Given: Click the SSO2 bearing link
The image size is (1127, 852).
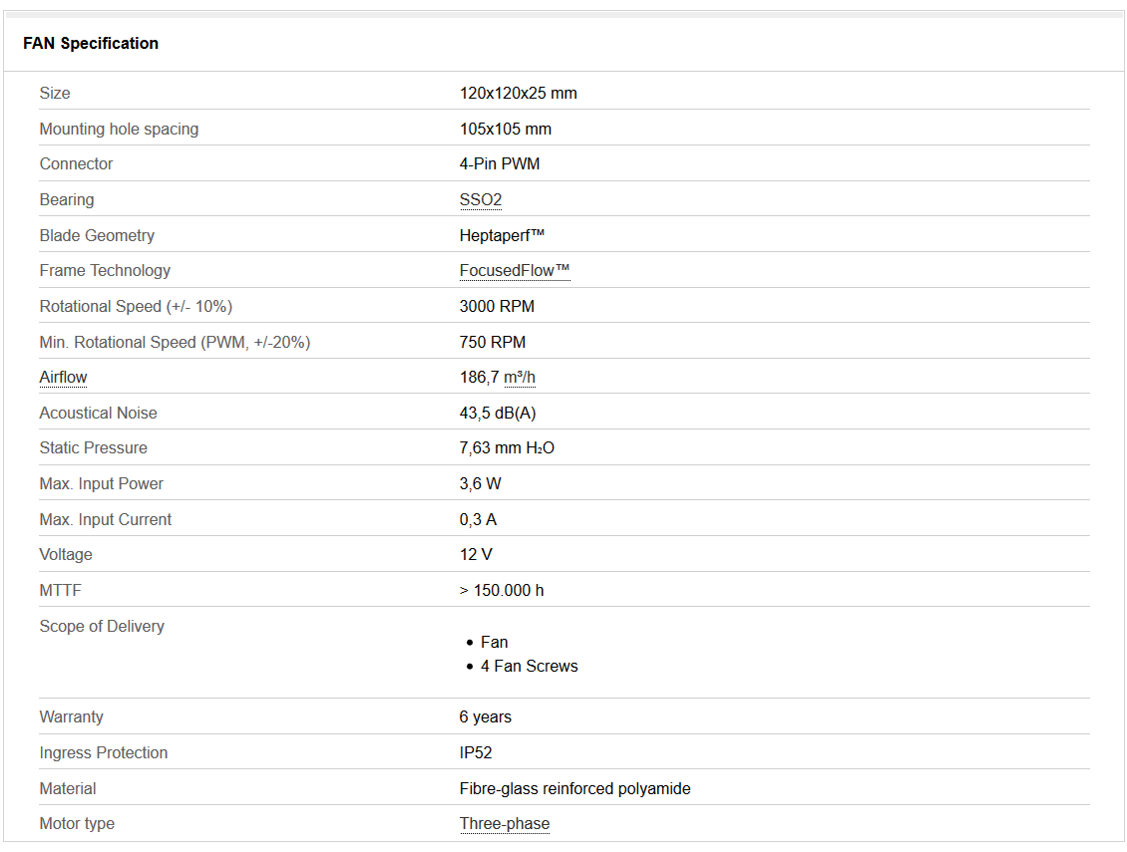Looking at the screenshot, I should 480,200.
